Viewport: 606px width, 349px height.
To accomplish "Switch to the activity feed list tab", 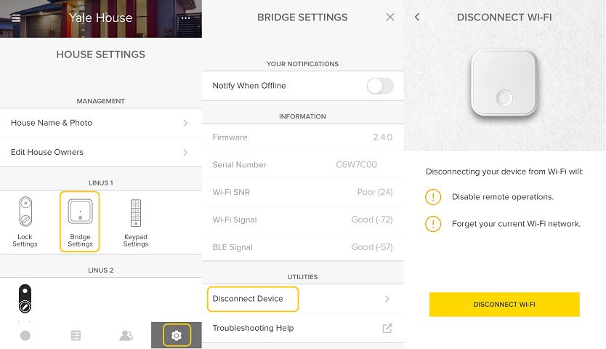I will coord(76,335).
